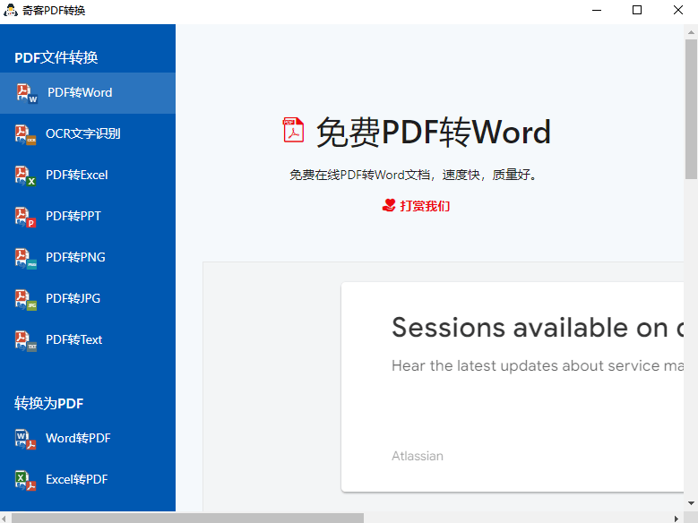Choose PDF转PPT text in sidebar
Viewport: 698px width, 523px height.
click(73, 216)
